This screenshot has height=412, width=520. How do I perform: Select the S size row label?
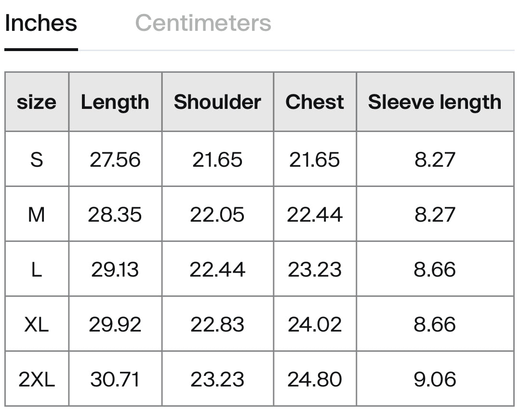point(37,159)
